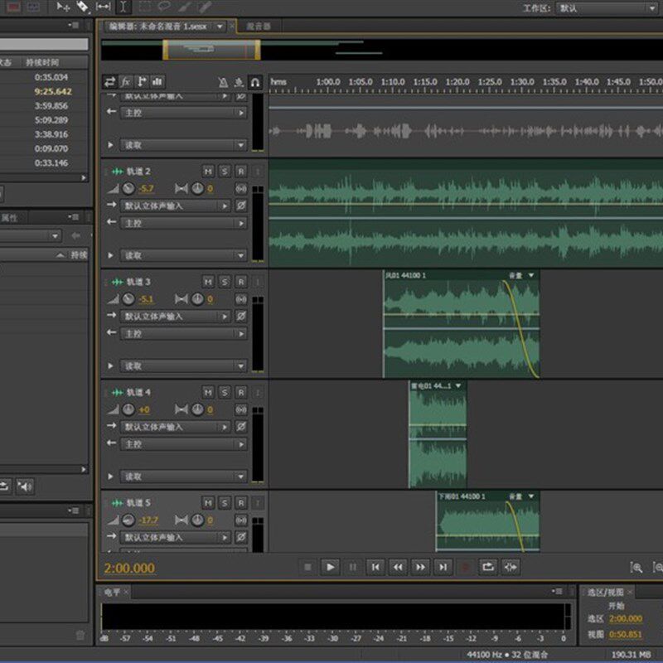Switch to the 混音器 tab
Screen dimensions: 663x663
[259, 27]
